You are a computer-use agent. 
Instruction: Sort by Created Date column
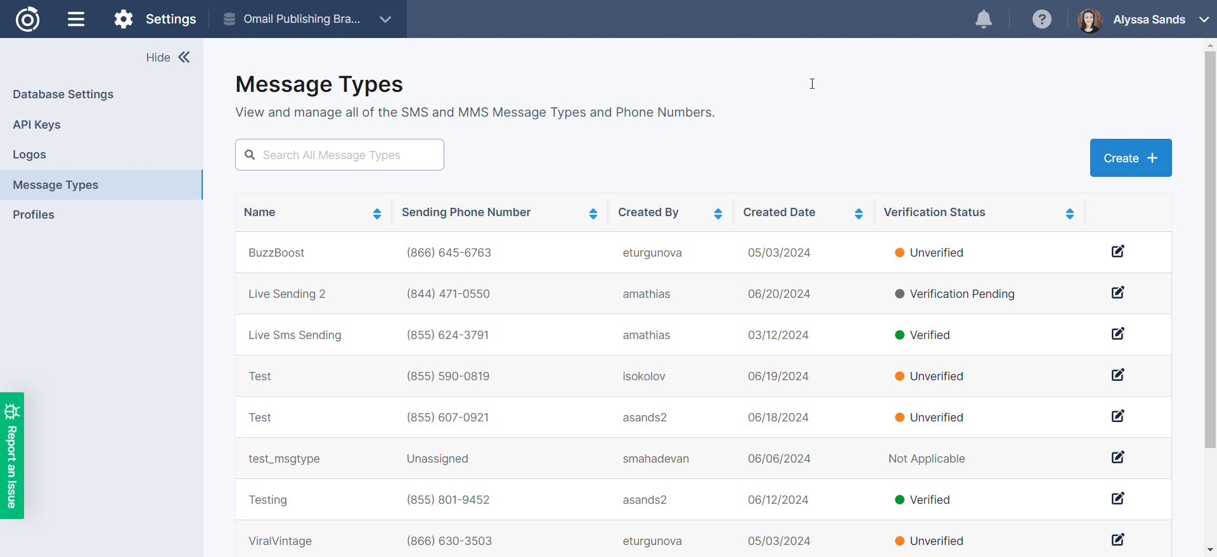858,214
